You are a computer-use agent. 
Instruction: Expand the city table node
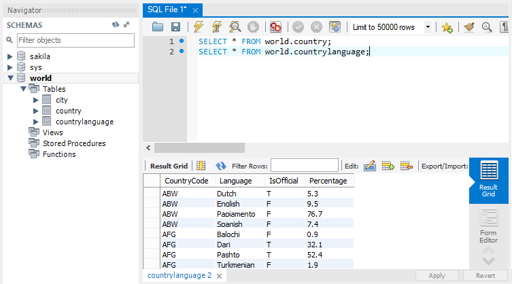(36, 100)
